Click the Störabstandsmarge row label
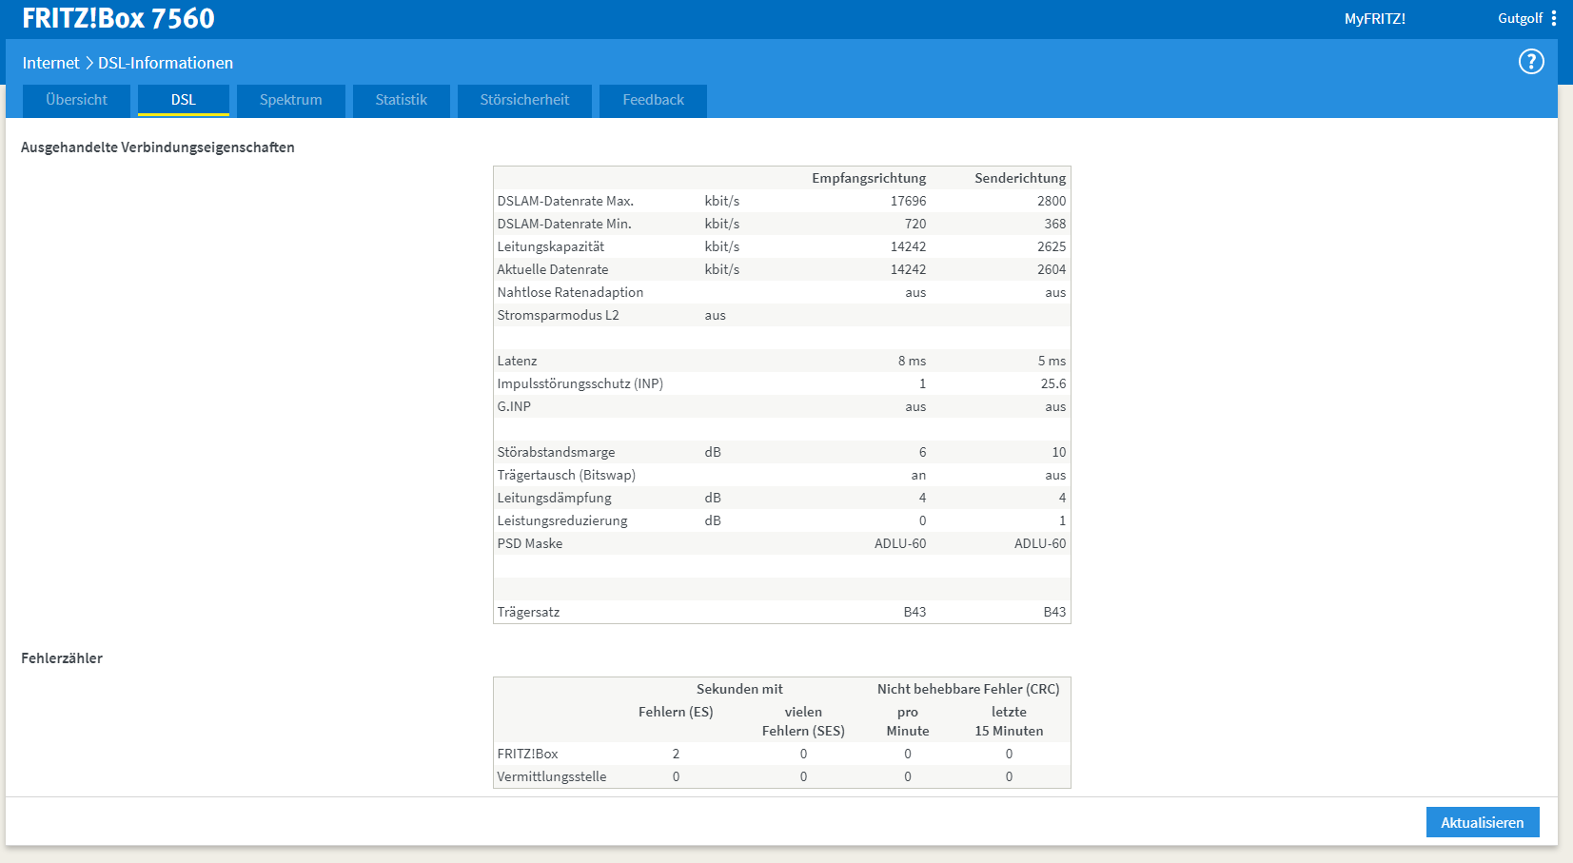Image resolution: width=1573 pixels, height=863 pixels. (556, 452)
